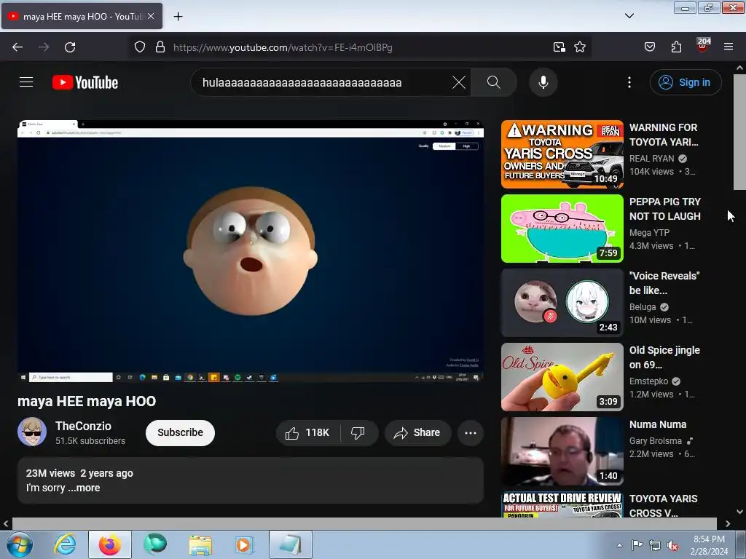Viewport: 746px width, 559px height.
Task: Click the Sign in button
Action: click(x=686, y=82)
